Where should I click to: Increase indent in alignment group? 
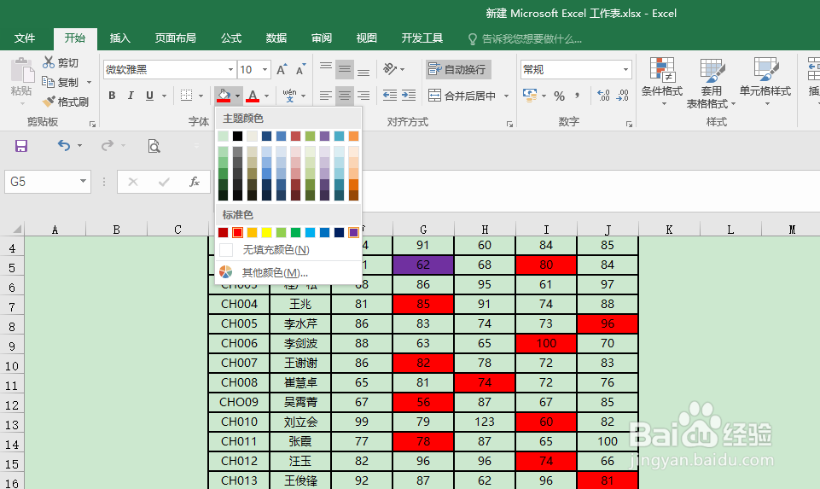[409, 96]
